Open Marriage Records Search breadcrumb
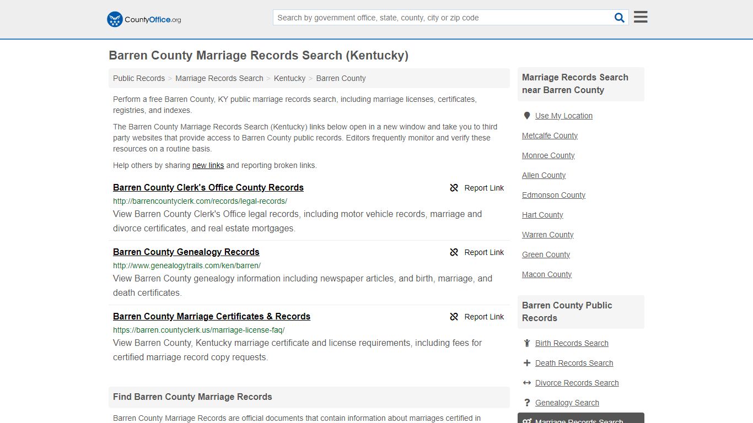The height and width of the screenshot is (423, 753). pyautogui.click(x=219, y=78)
